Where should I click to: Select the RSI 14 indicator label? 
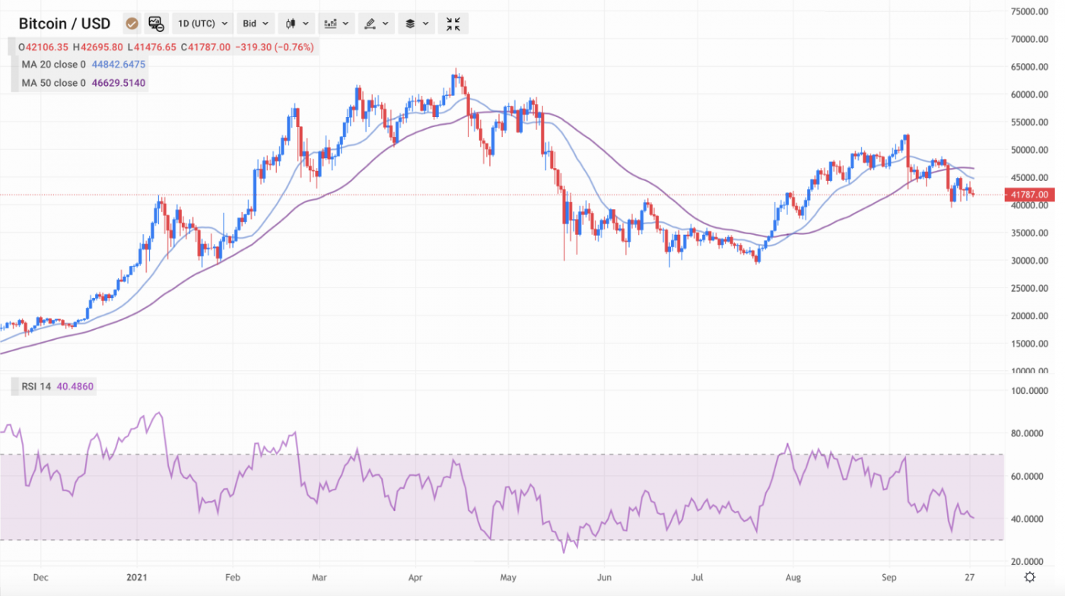(x=36, y=386)
